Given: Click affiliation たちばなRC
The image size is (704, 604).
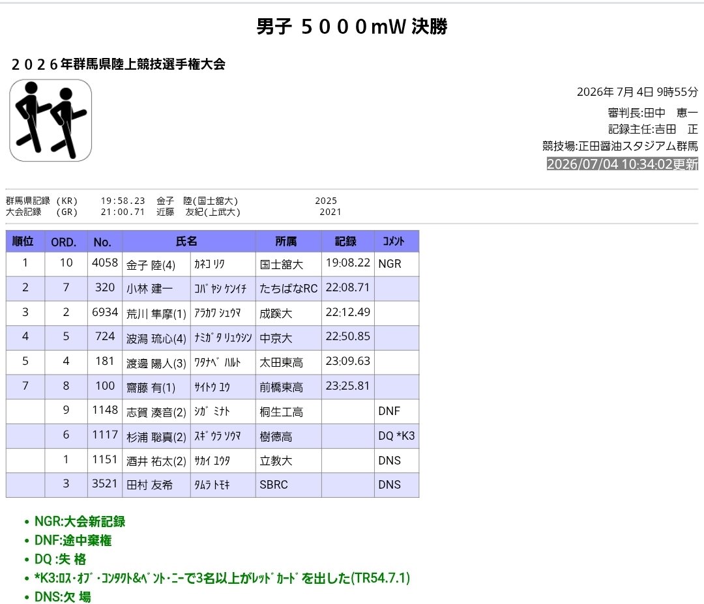Looking at the screenshot, I should click(x=288, y=289).
